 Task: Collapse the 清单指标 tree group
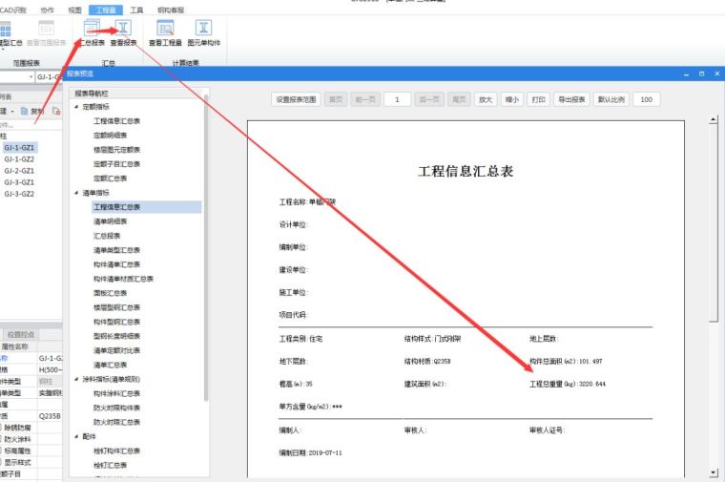[x=75, y=192]
